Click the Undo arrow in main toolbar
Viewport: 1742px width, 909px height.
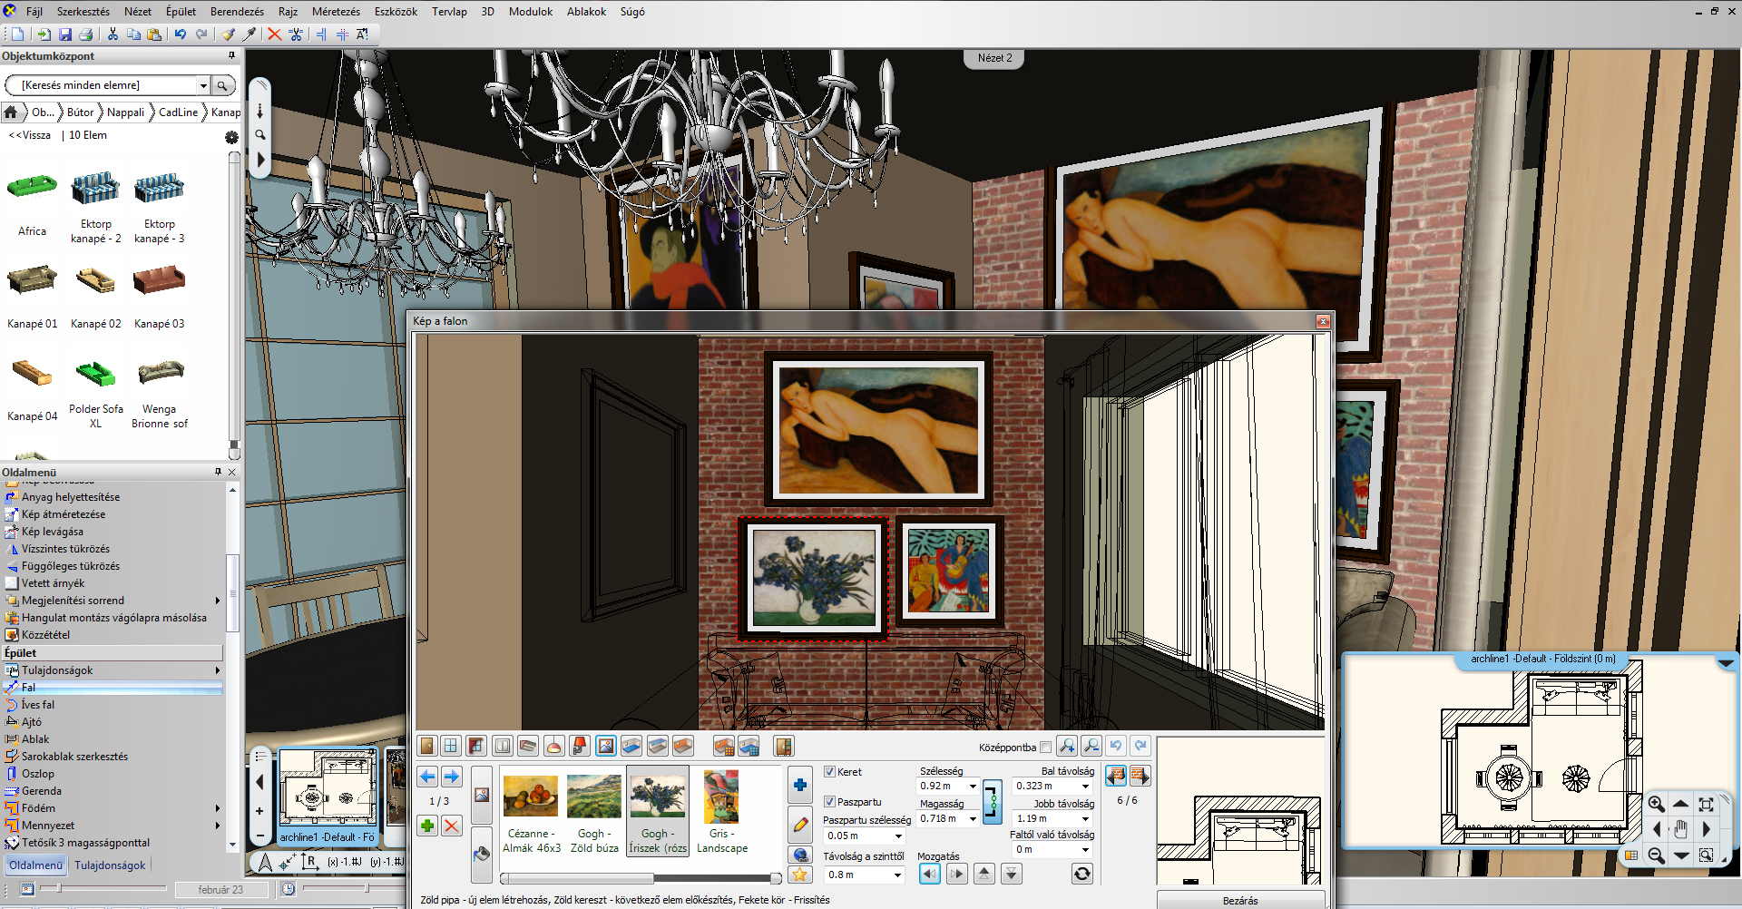point(181,34)
